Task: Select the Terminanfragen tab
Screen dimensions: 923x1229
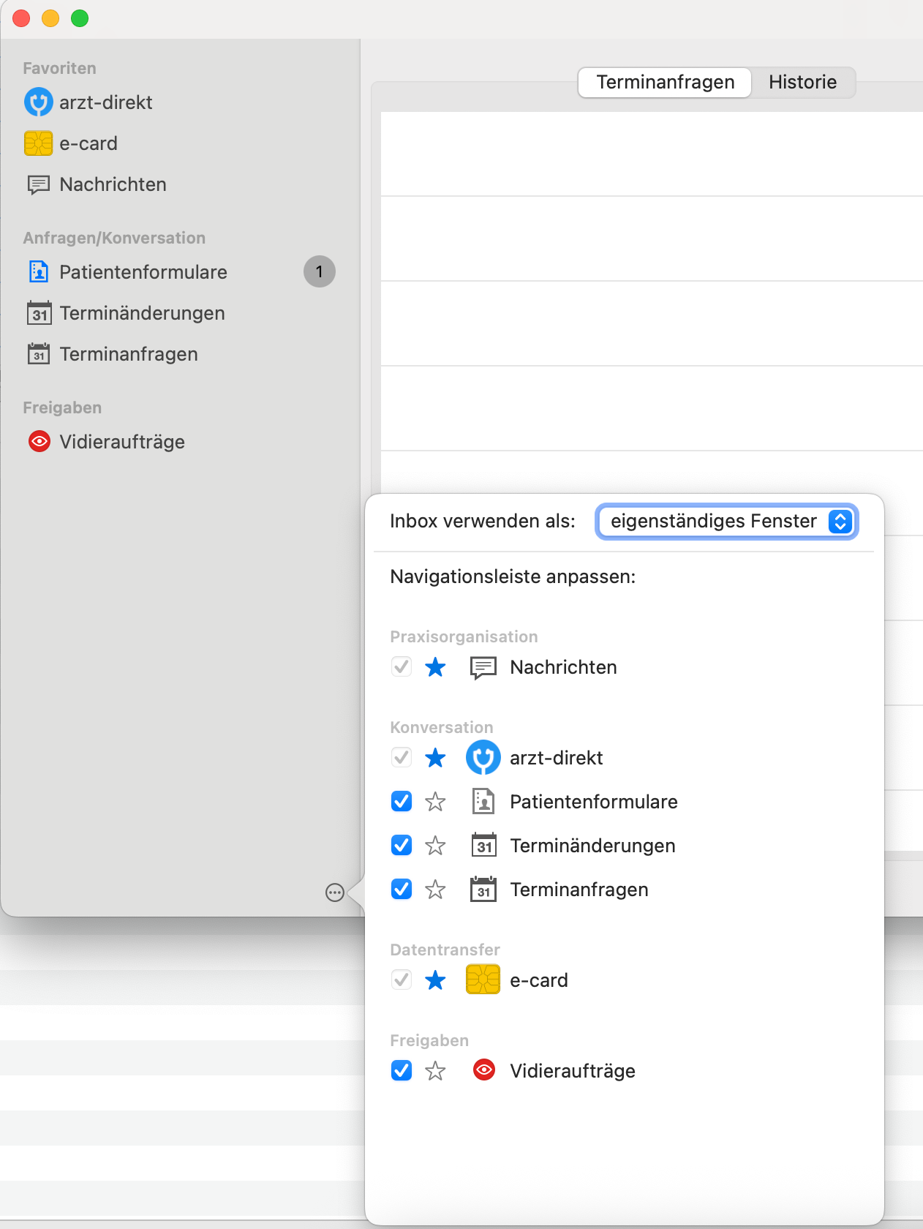Action: [x=665, y=82]
